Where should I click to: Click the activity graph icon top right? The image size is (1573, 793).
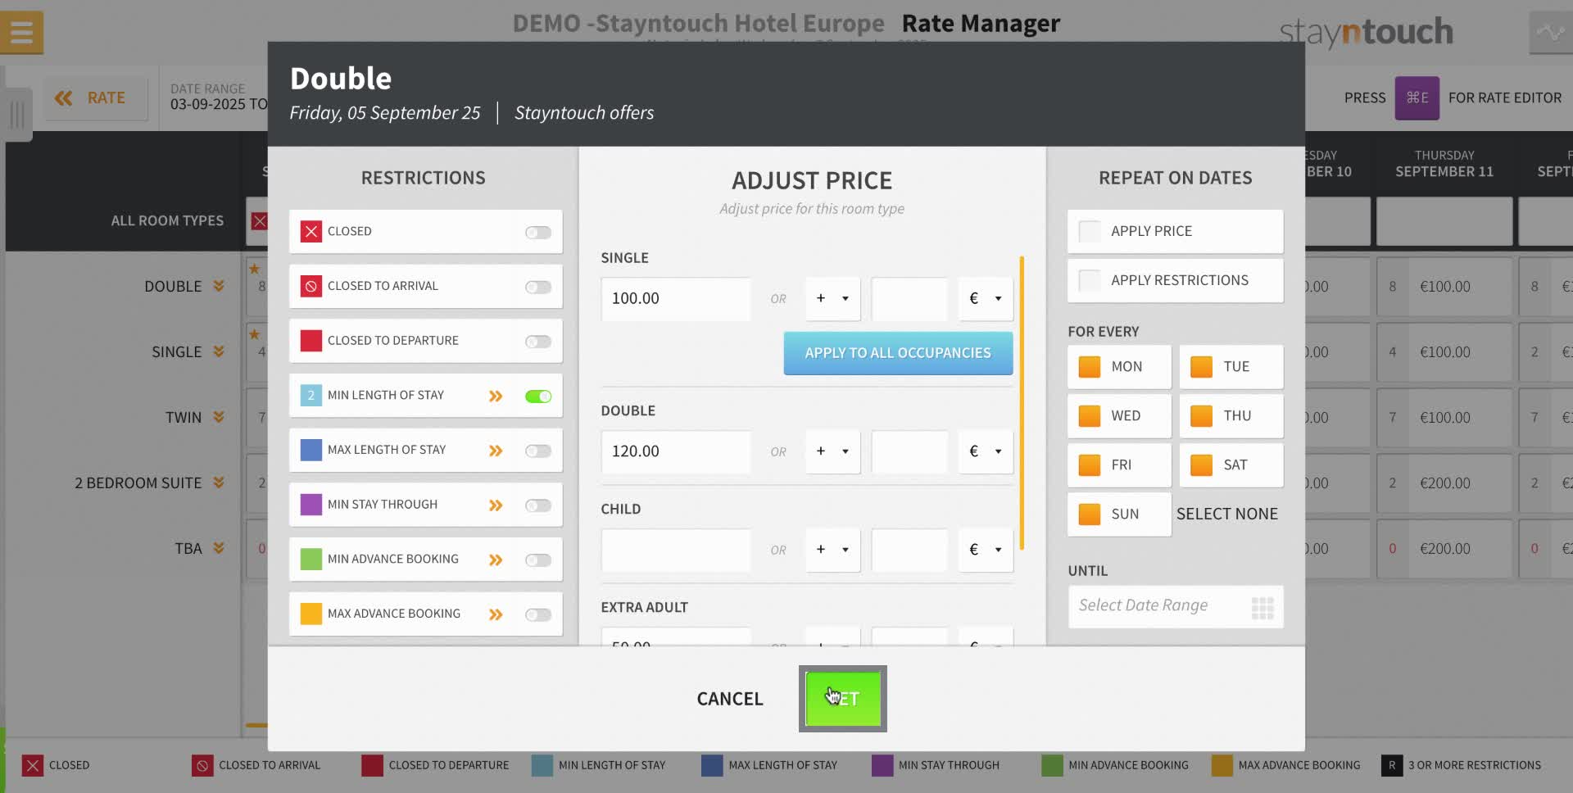click(x=1550, y=33)
